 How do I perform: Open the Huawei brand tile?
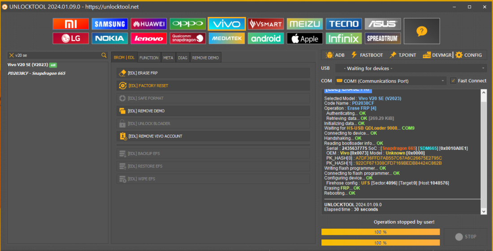pos(149,24)
